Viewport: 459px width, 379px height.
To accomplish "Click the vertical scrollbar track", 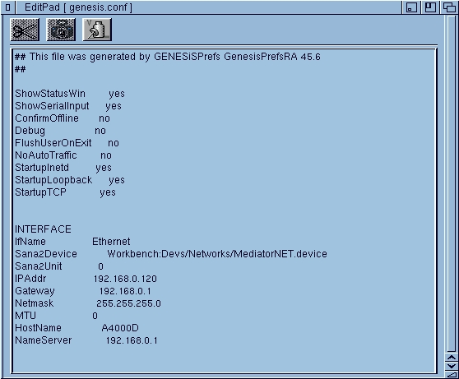I will (451, 183).
